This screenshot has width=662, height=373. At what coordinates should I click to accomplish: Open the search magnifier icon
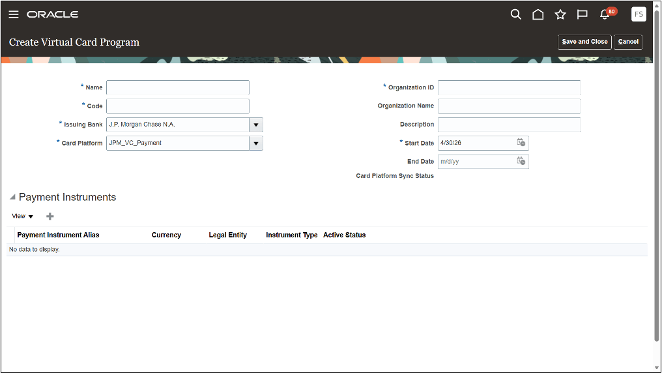tap(515, 14)
